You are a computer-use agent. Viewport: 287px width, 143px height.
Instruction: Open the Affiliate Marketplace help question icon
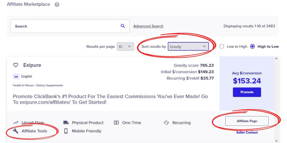pyautogui.click(x=57, y=5)
